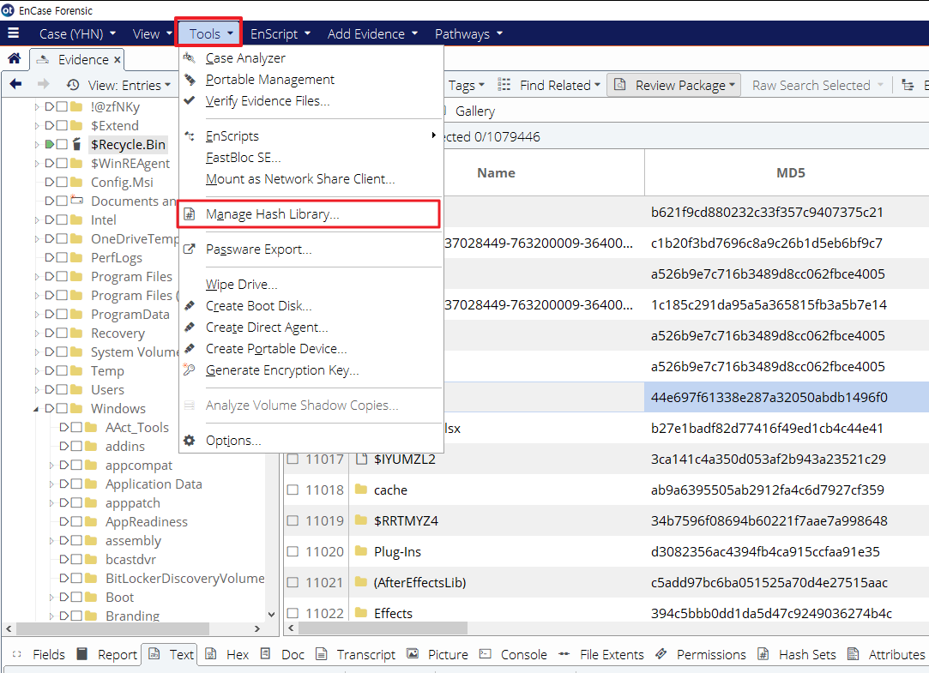Sort by the Name column header

tap(496, 172)
